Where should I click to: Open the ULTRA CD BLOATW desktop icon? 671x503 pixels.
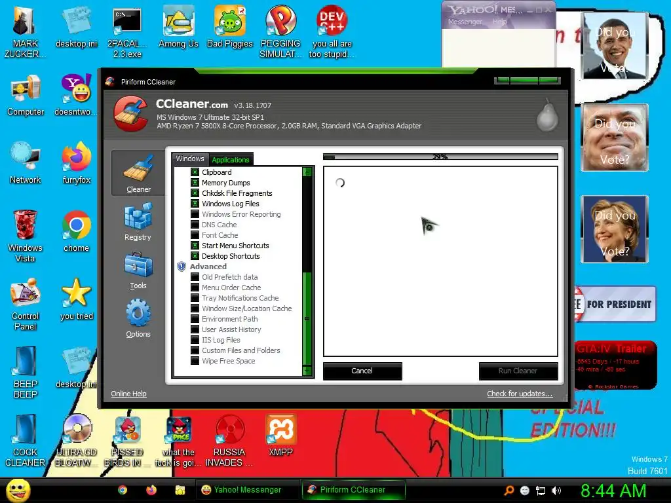(x=76, y=441)
